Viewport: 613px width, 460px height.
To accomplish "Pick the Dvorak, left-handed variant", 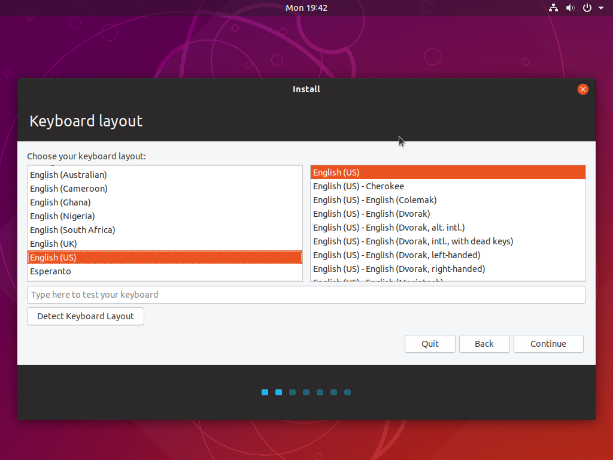I will (x=448, y=255).
